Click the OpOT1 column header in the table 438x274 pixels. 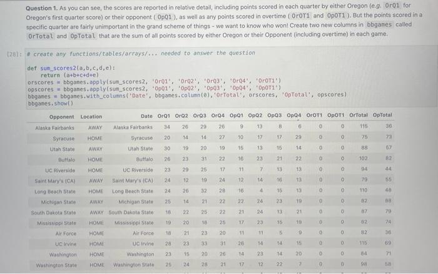pyautogui.click(x=336, y=115)
